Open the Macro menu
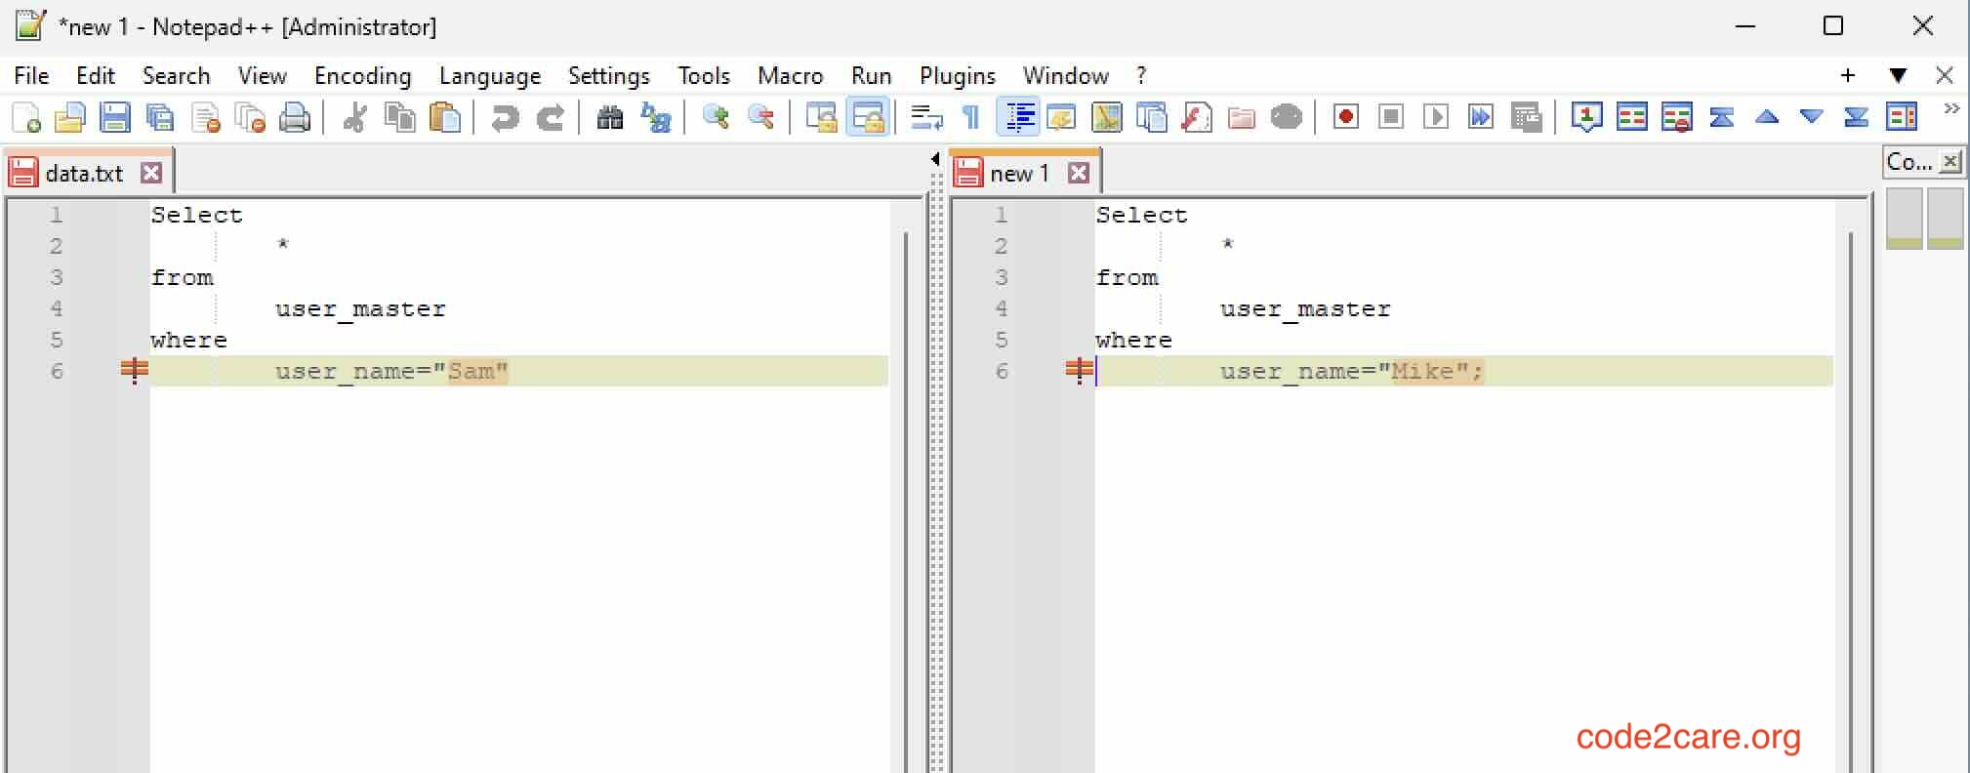The image size is (1970, 773). (x=790, y=75)
